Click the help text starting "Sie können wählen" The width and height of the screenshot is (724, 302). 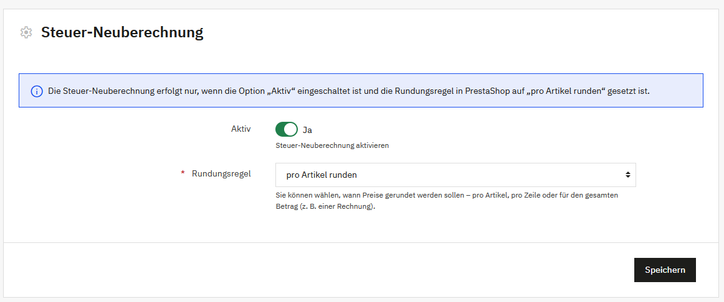pyautogui.click(x=446, y=195)
